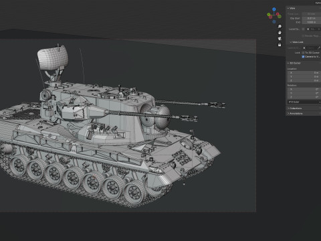This screenshot has width=321, height=241.
Task: Click the Clip Start field
Action: point(312,18)
